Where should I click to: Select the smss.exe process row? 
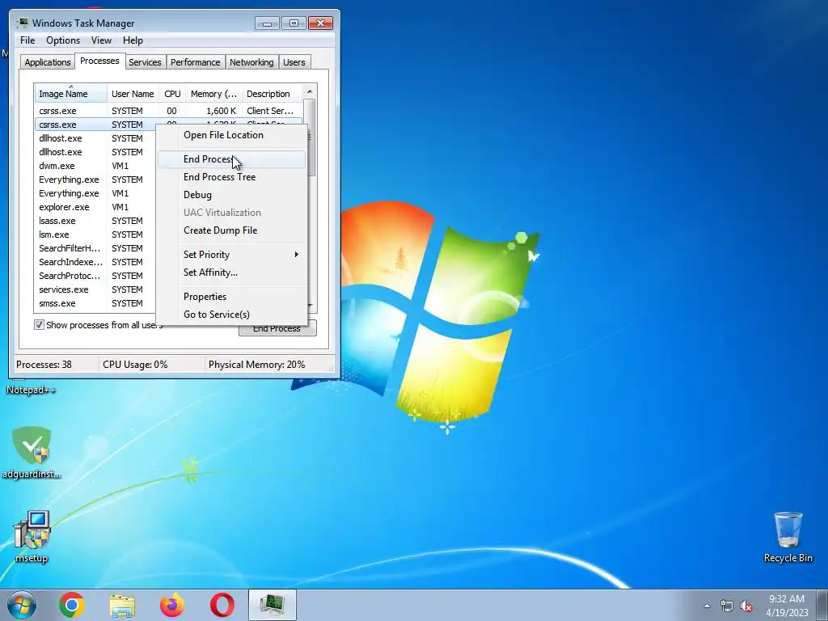click(95, 303)
